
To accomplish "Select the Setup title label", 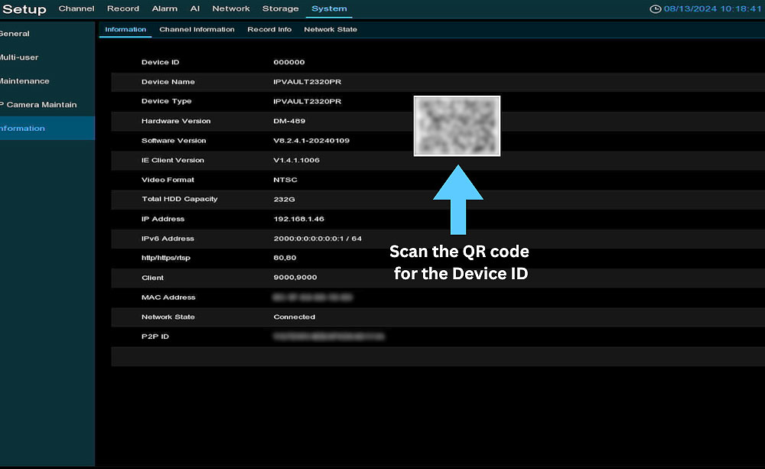I will pos(24,9).
